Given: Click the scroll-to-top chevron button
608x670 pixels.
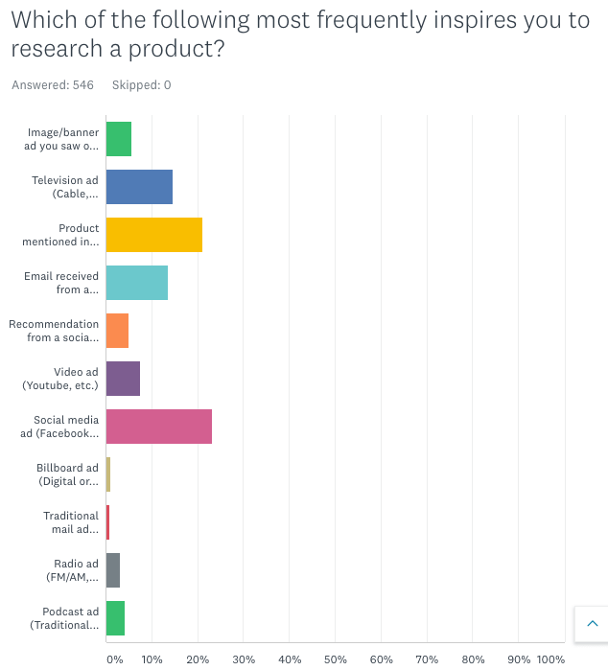Looking at the screenshot, I should 590,625.
